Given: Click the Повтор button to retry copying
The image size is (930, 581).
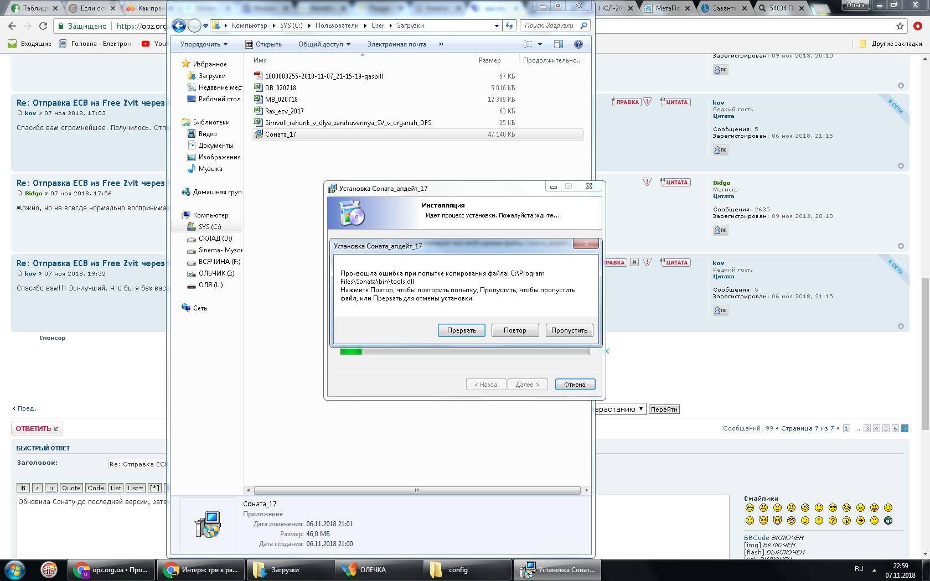Looking at the screenshot, I should click(x=515, y=330).
